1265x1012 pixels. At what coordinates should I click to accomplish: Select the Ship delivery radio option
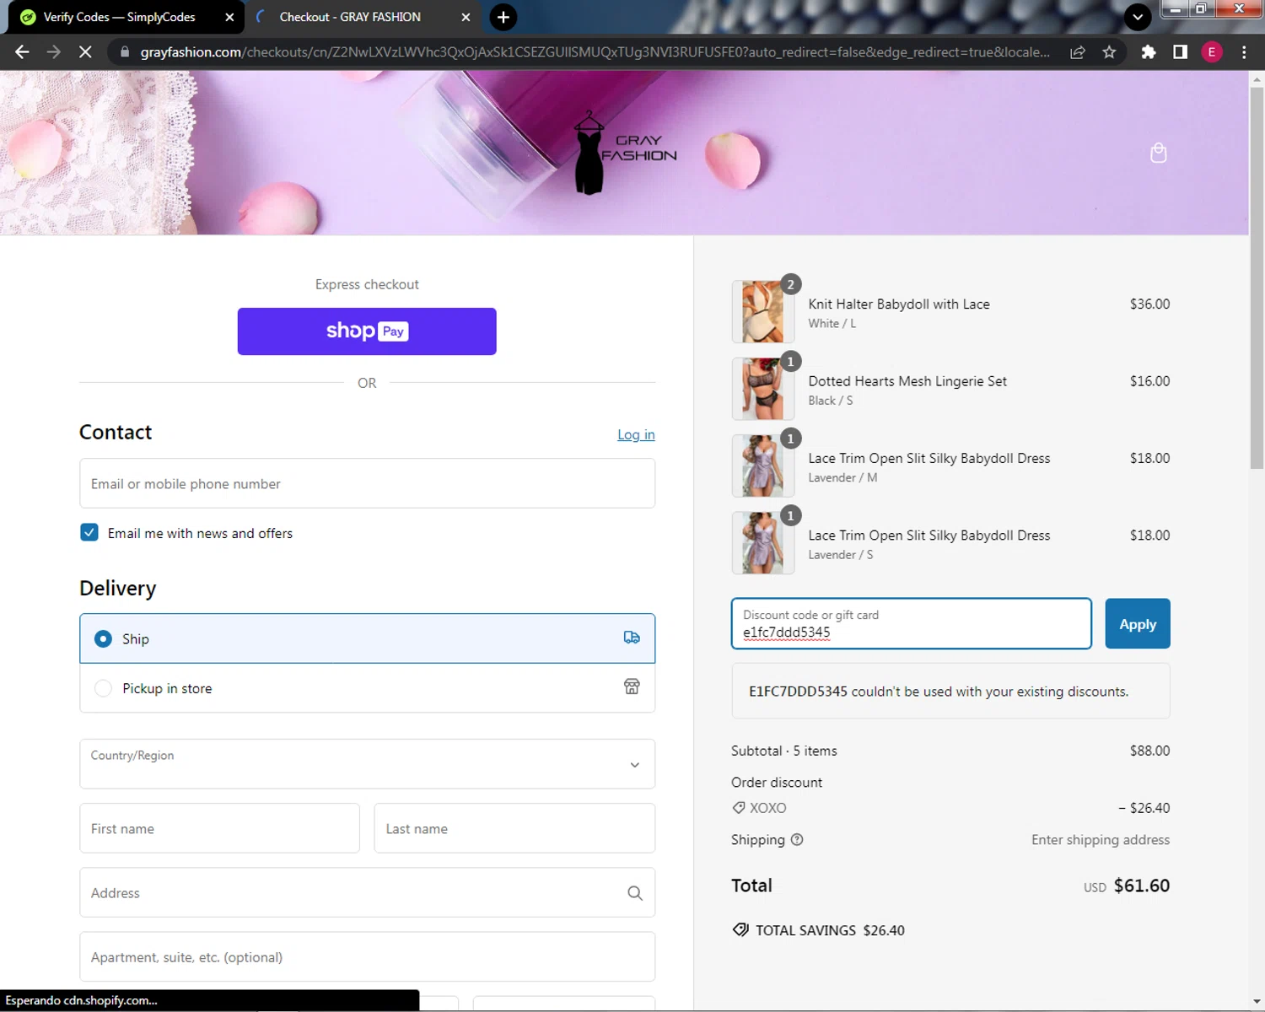click(103, 638)
